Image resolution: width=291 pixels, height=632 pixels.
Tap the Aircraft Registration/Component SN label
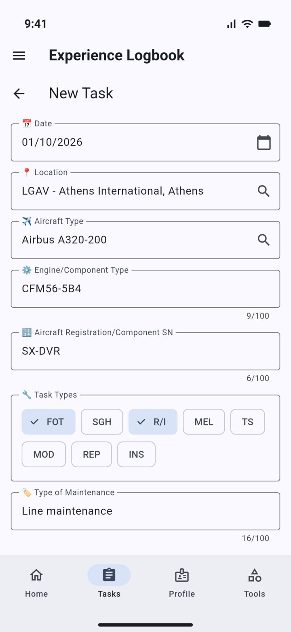click(x=97, y=332)
